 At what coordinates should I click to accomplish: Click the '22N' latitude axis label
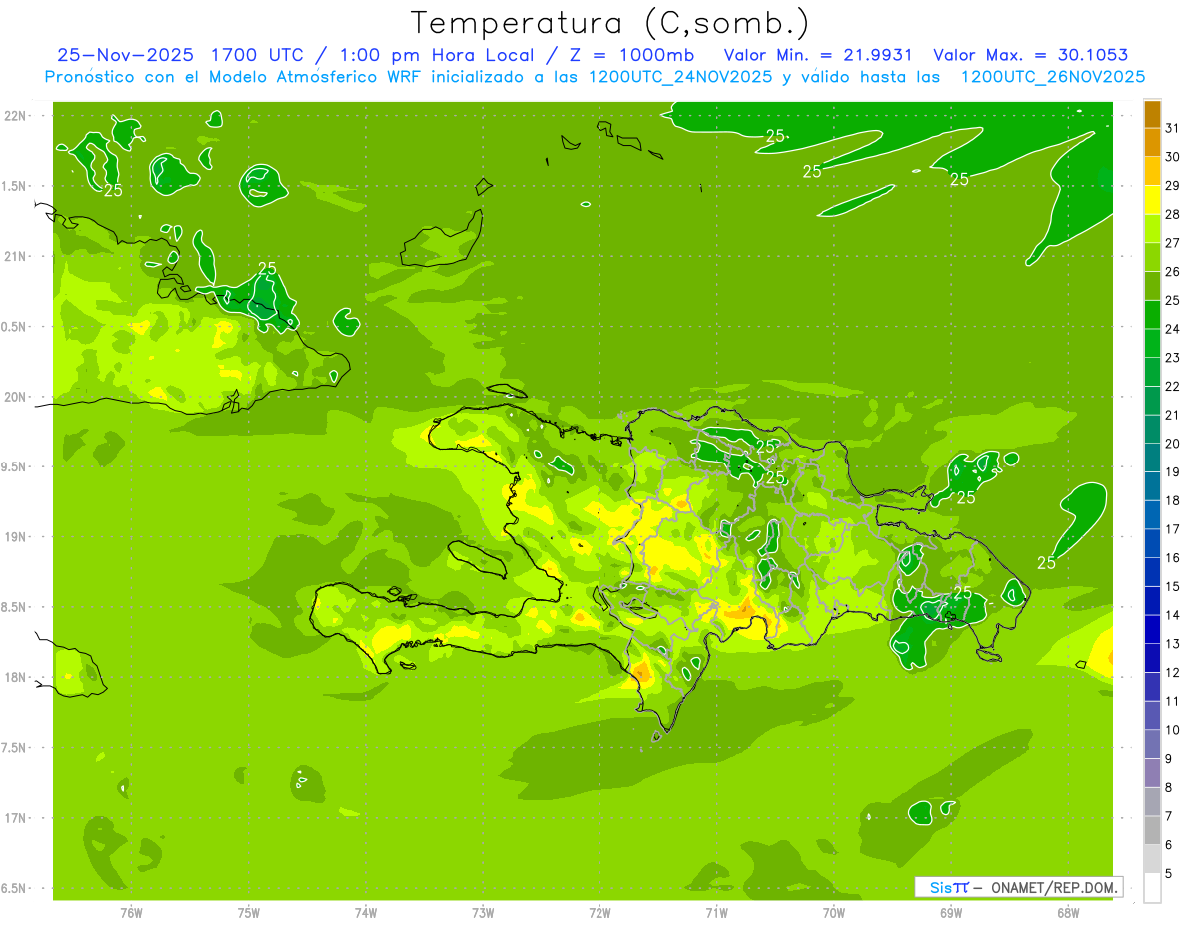click(15, 116)
